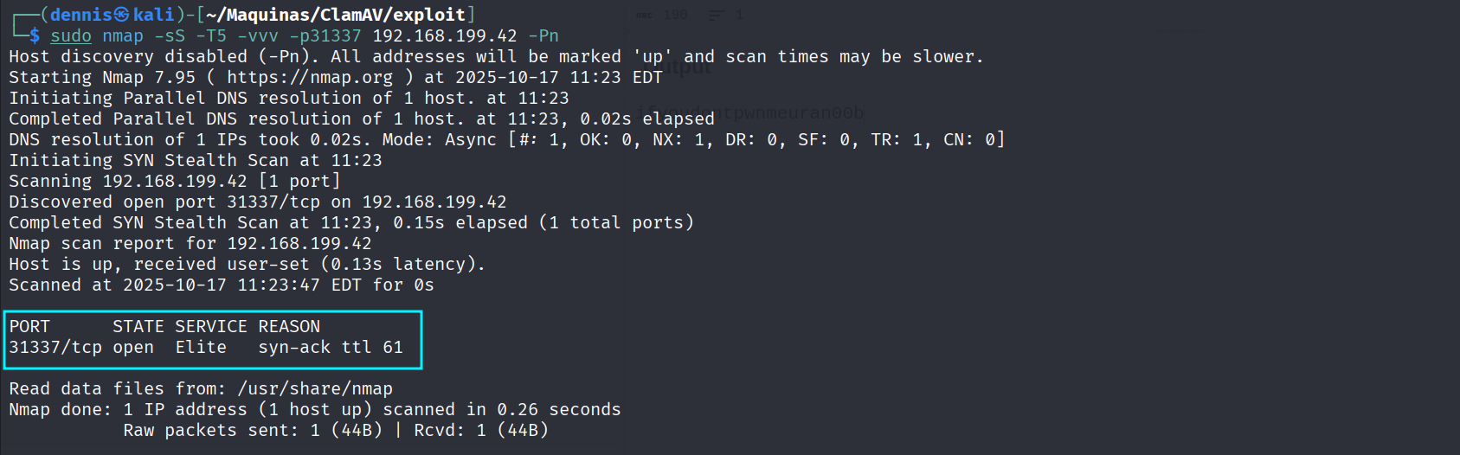Click the Elite service name

(x=201, y=347)
